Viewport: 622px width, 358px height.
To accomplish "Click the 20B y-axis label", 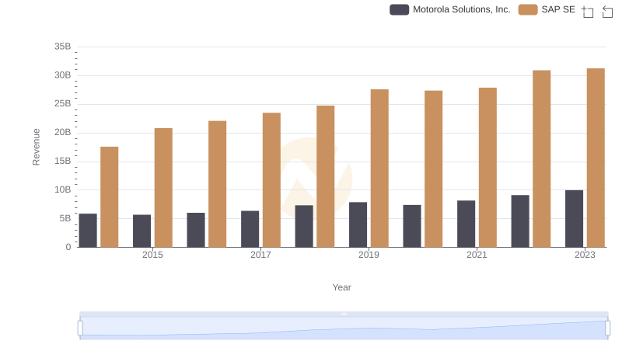I will coord(63,132).
